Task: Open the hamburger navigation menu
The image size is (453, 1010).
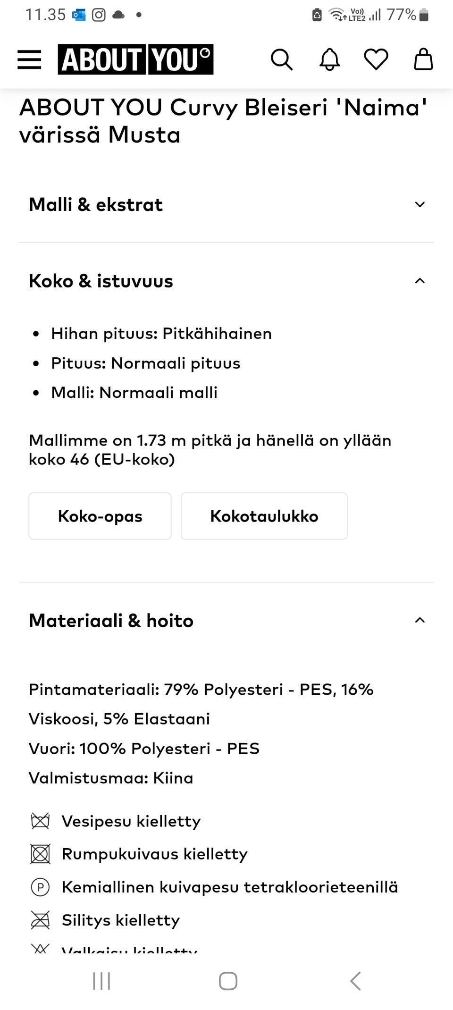Action: click(x=29, y=59)
